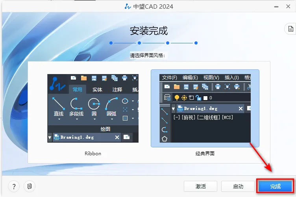Click the 激活 button

tap(200, 186)
